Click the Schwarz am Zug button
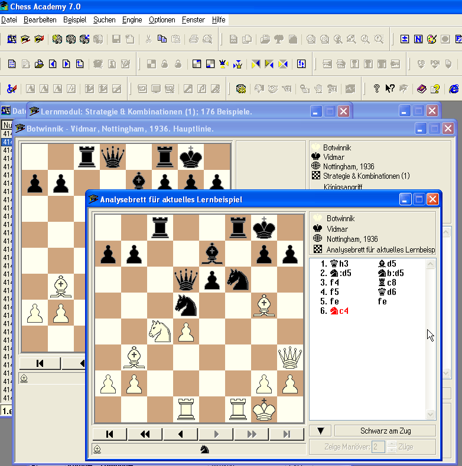Image resolution: width=462 pixels, height=466 pixels. tap(386, 431)
